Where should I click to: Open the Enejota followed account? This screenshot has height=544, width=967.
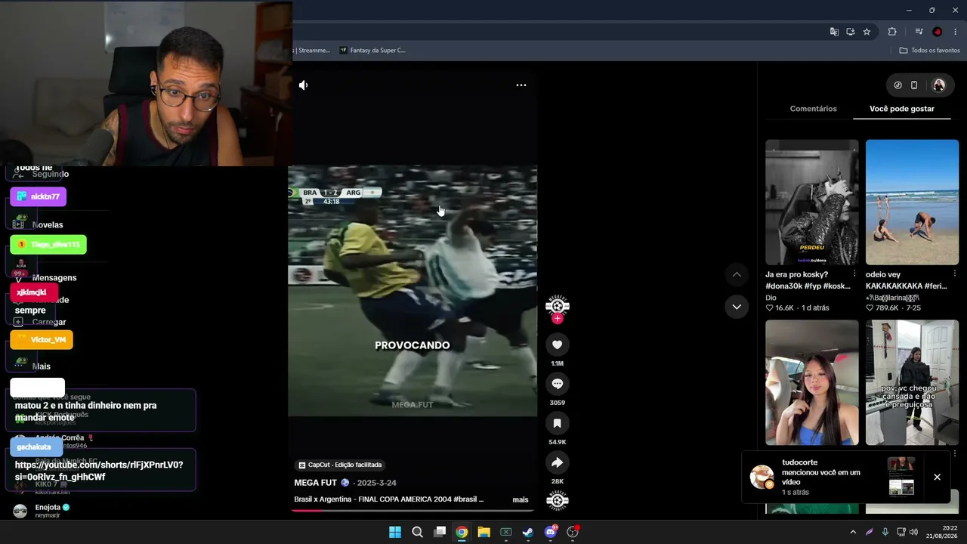point(42,511)
